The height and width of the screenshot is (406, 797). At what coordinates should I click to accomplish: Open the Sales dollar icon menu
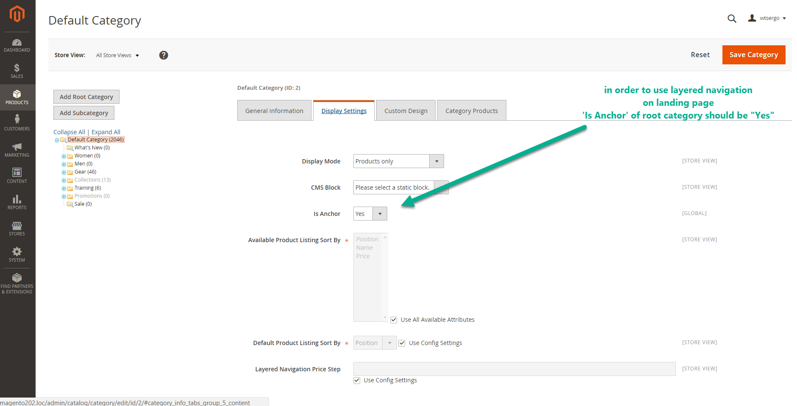(x=17, y=68)
